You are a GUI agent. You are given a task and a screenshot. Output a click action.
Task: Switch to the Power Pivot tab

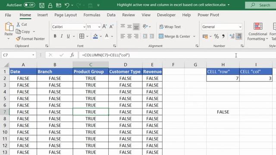tap(208, 15)
